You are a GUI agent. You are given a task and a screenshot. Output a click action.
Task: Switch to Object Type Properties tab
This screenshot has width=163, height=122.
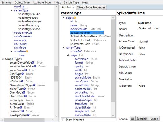pyautogui.click(x=91, y=7)
